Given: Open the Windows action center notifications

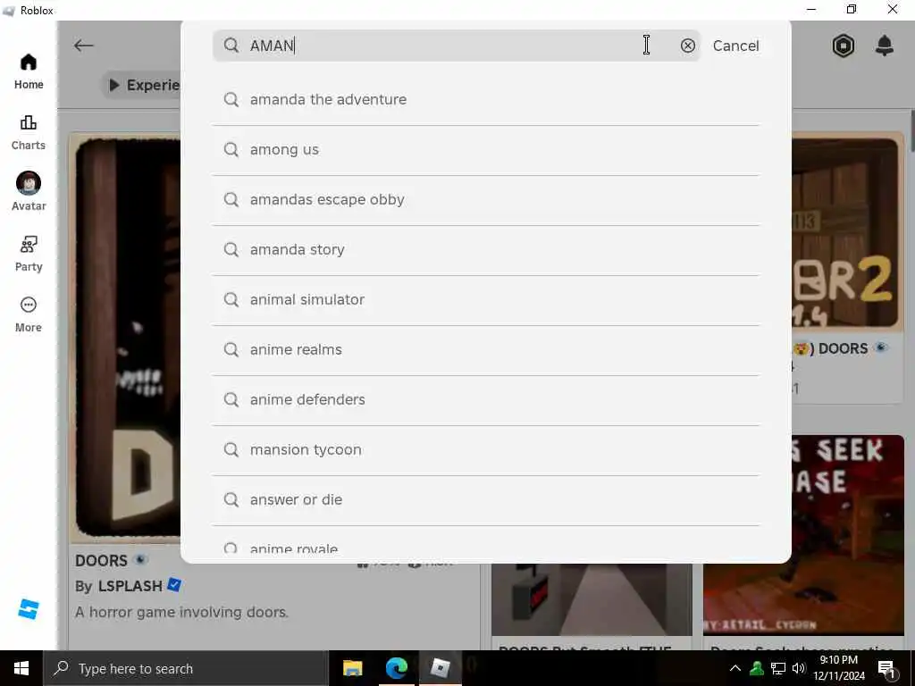Looking at the screenshot, I should click(x=886, y=668).
